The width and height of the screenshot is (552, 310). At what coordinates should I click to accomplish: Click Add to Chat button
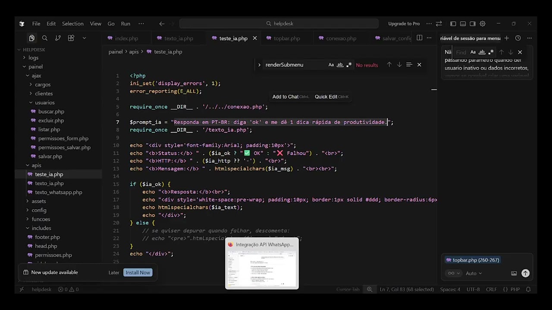click(x=290, y=96)
